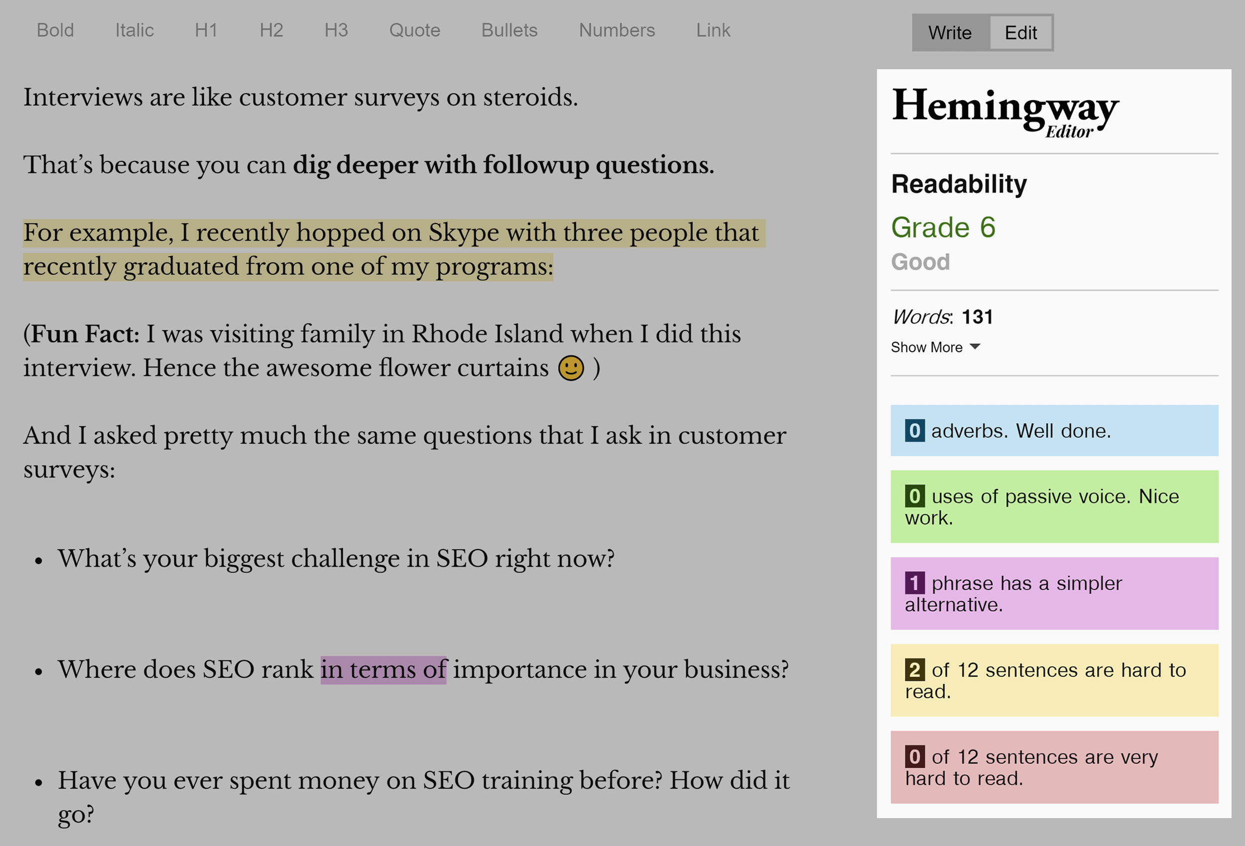Click the Show More dropdown arrow
The image size is (1245, 846).
tap(976, 347)
